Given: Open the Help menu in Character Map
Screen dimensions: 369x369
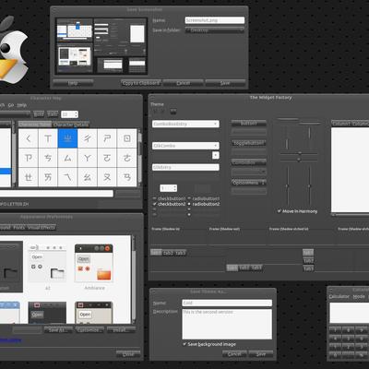Looking at the screenshot, I should click(21, 105).
